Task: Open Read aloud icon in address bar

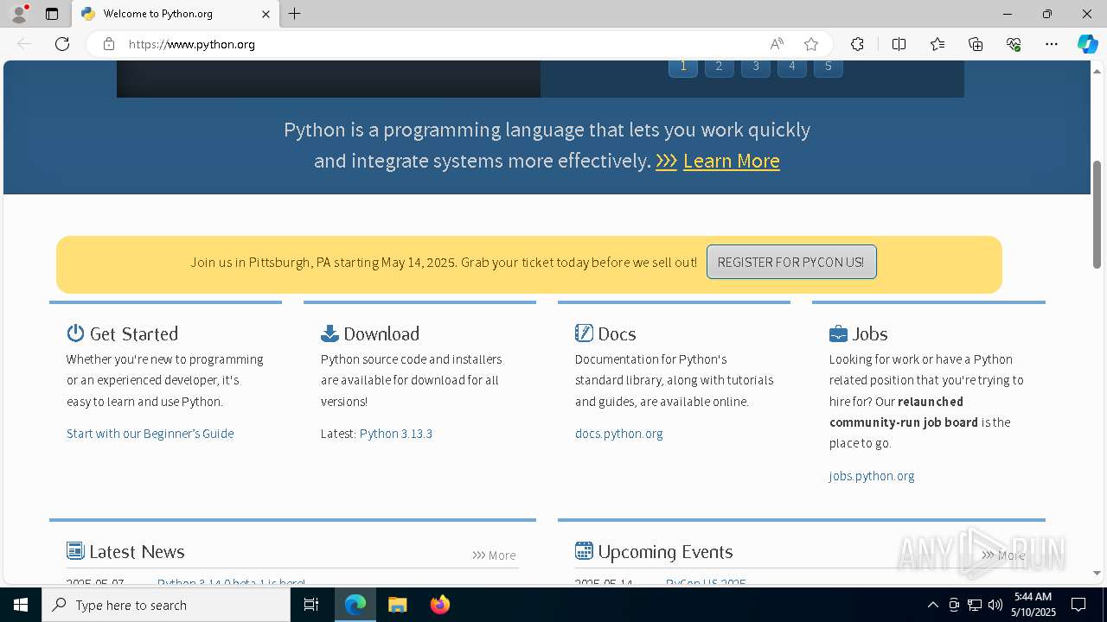Action: [777, 44]
